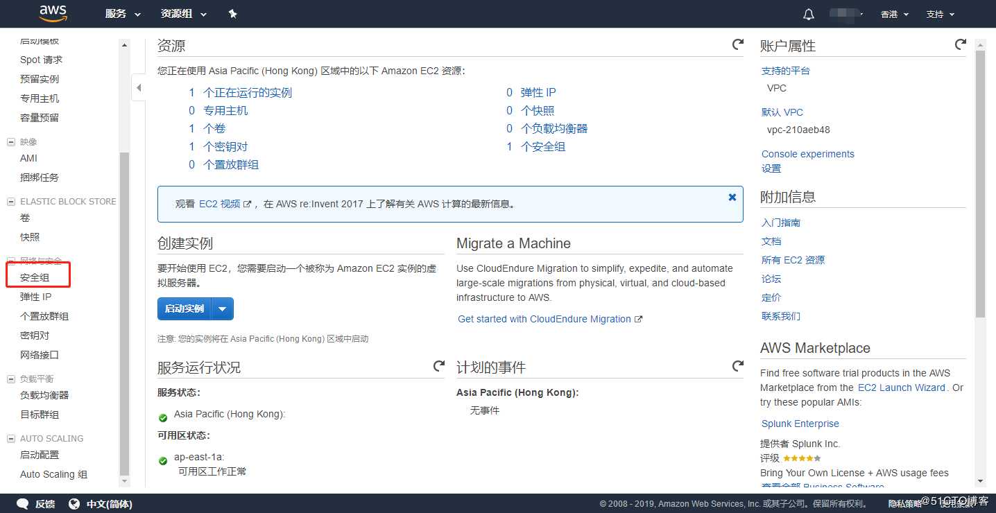Switch language via 中文(简体)
This screenshot has height=513, width=996.
pyautogui.click(x=109, y=504)
